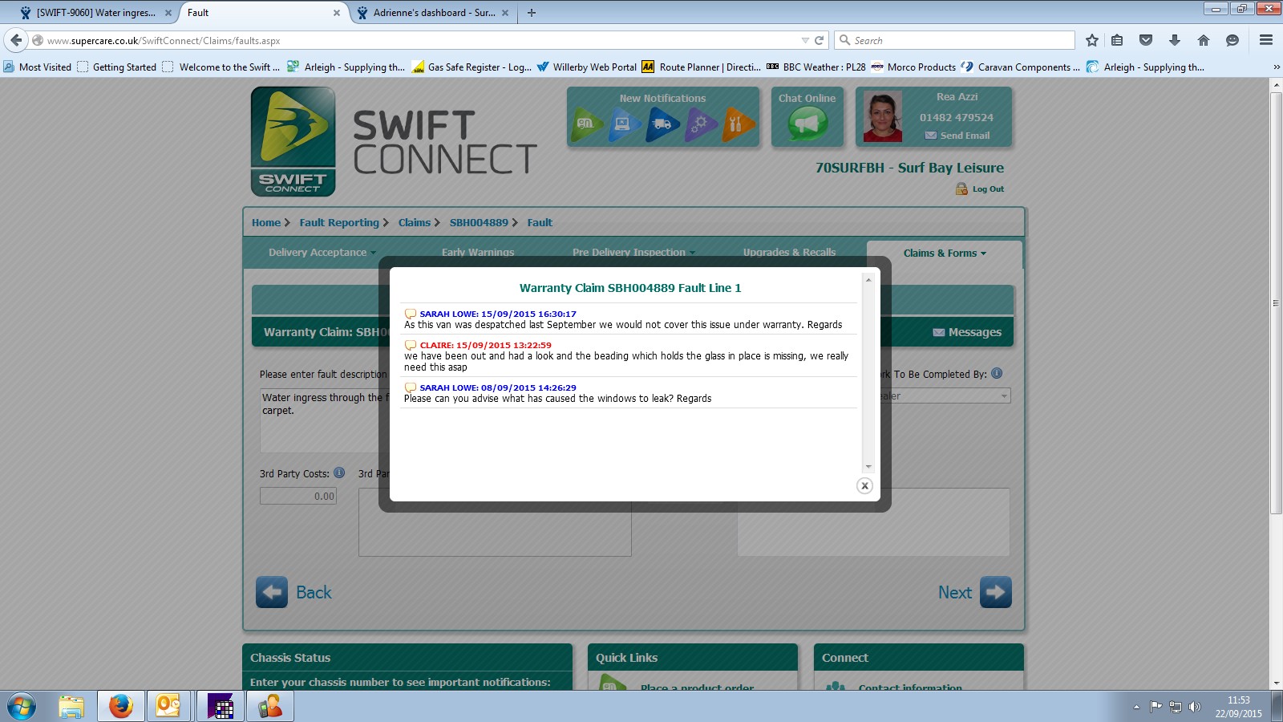Image resolution: width=1283 pixels, height=722 pixels.
Task: Close the Fault browser tab
Action: (337, 13)
